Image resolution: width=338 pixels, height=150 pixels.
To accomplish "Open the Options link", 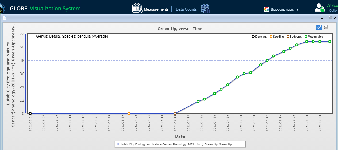I will pos(333,11).
